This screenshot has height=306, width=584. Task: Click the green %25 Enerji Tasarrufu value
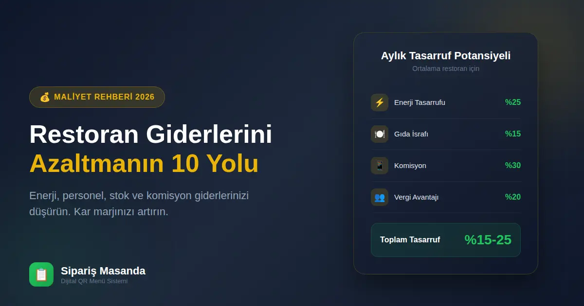pos(512,102)
